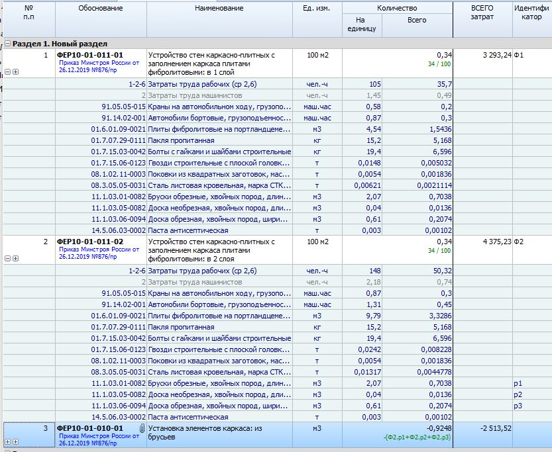Select плиты quantity 1,5436
The image size is (552, 452).
click(441, 129)
